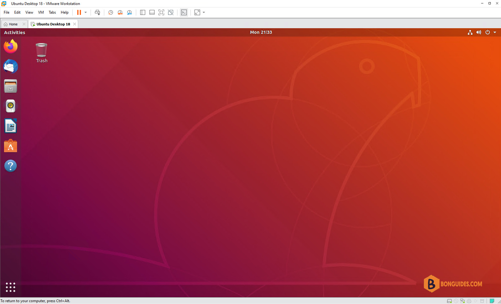
Task: Click the teal message log note icon
Action: click(492, 301)
